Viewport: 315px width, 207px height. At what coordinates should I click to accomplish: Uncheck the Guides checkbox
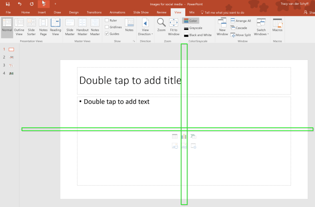107,34
